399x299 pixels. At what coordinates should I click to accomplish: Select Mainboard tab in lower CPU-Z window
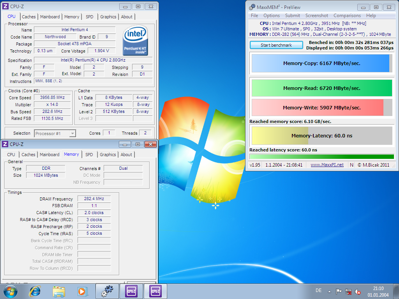coord(49,155)
